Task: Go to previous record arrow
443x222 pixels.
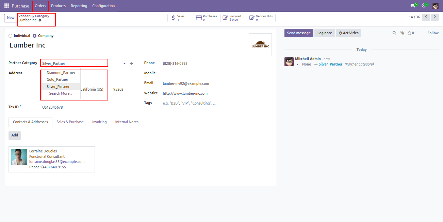Action: (x=426, y=17)
